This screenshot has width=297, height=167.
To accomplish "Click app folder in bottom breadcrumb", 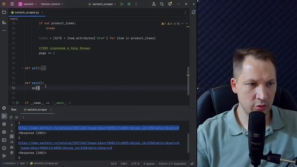I will coord(22,163).
